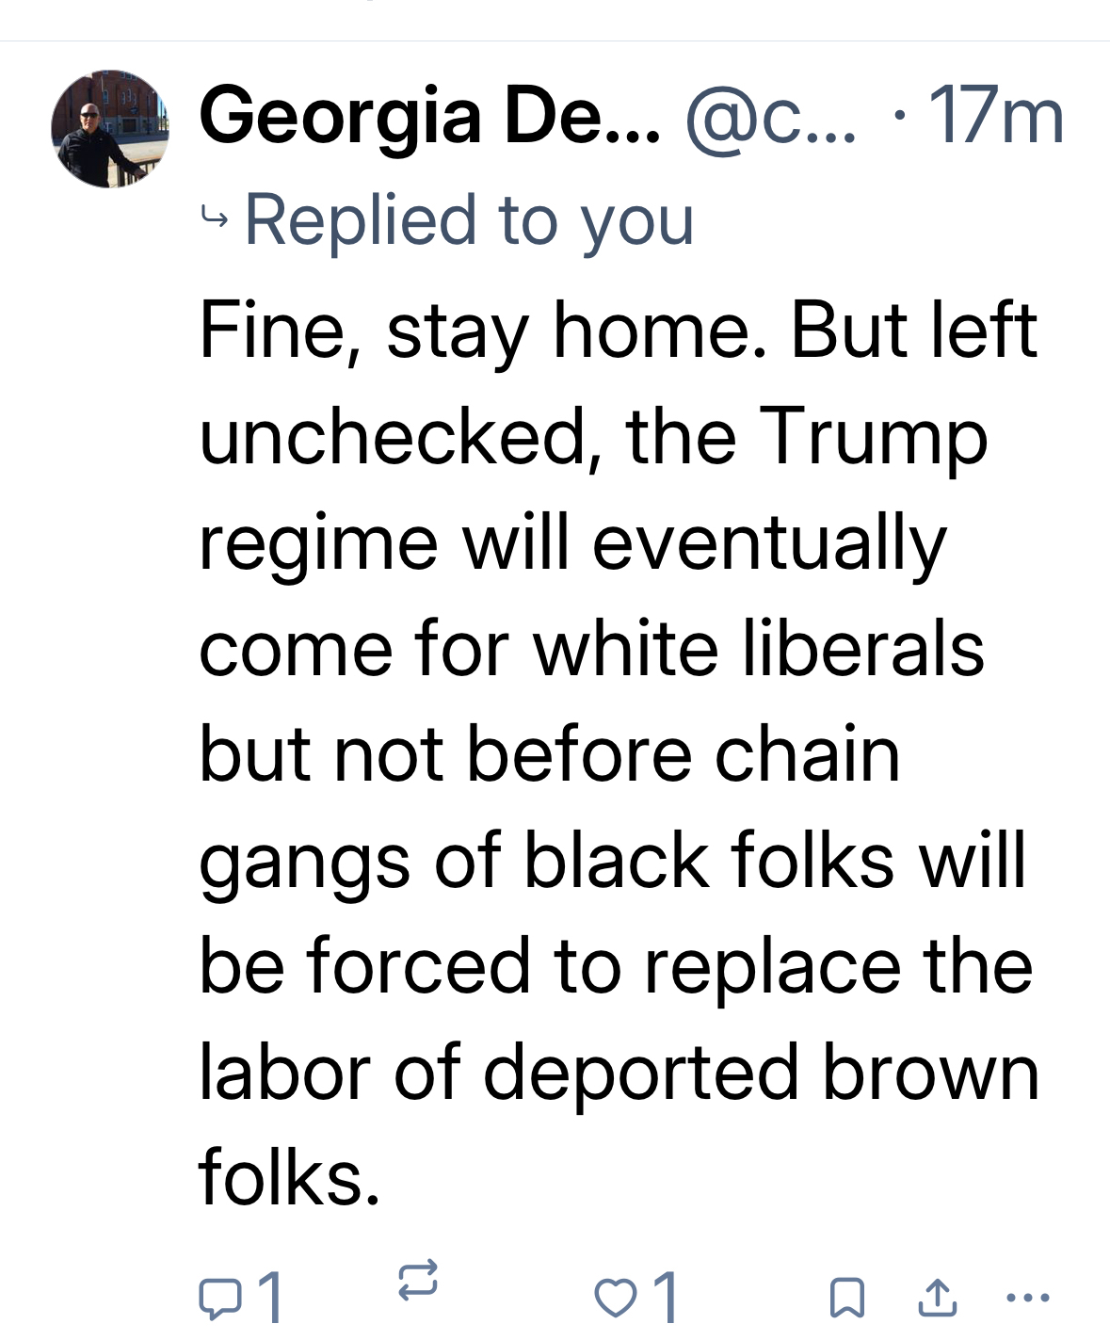1110x1340 pixels.
Task: Like the post with the heart icon
Action: tap(615, 1298)
